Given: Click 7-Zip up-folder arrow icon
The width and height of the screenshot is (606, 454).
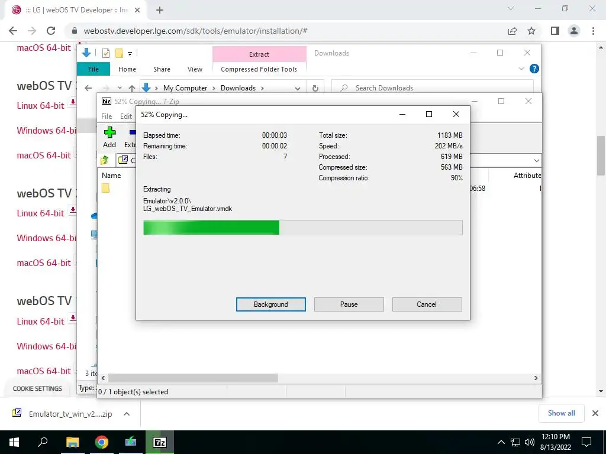Looking at the screenshot, I should tap(105, 160).
